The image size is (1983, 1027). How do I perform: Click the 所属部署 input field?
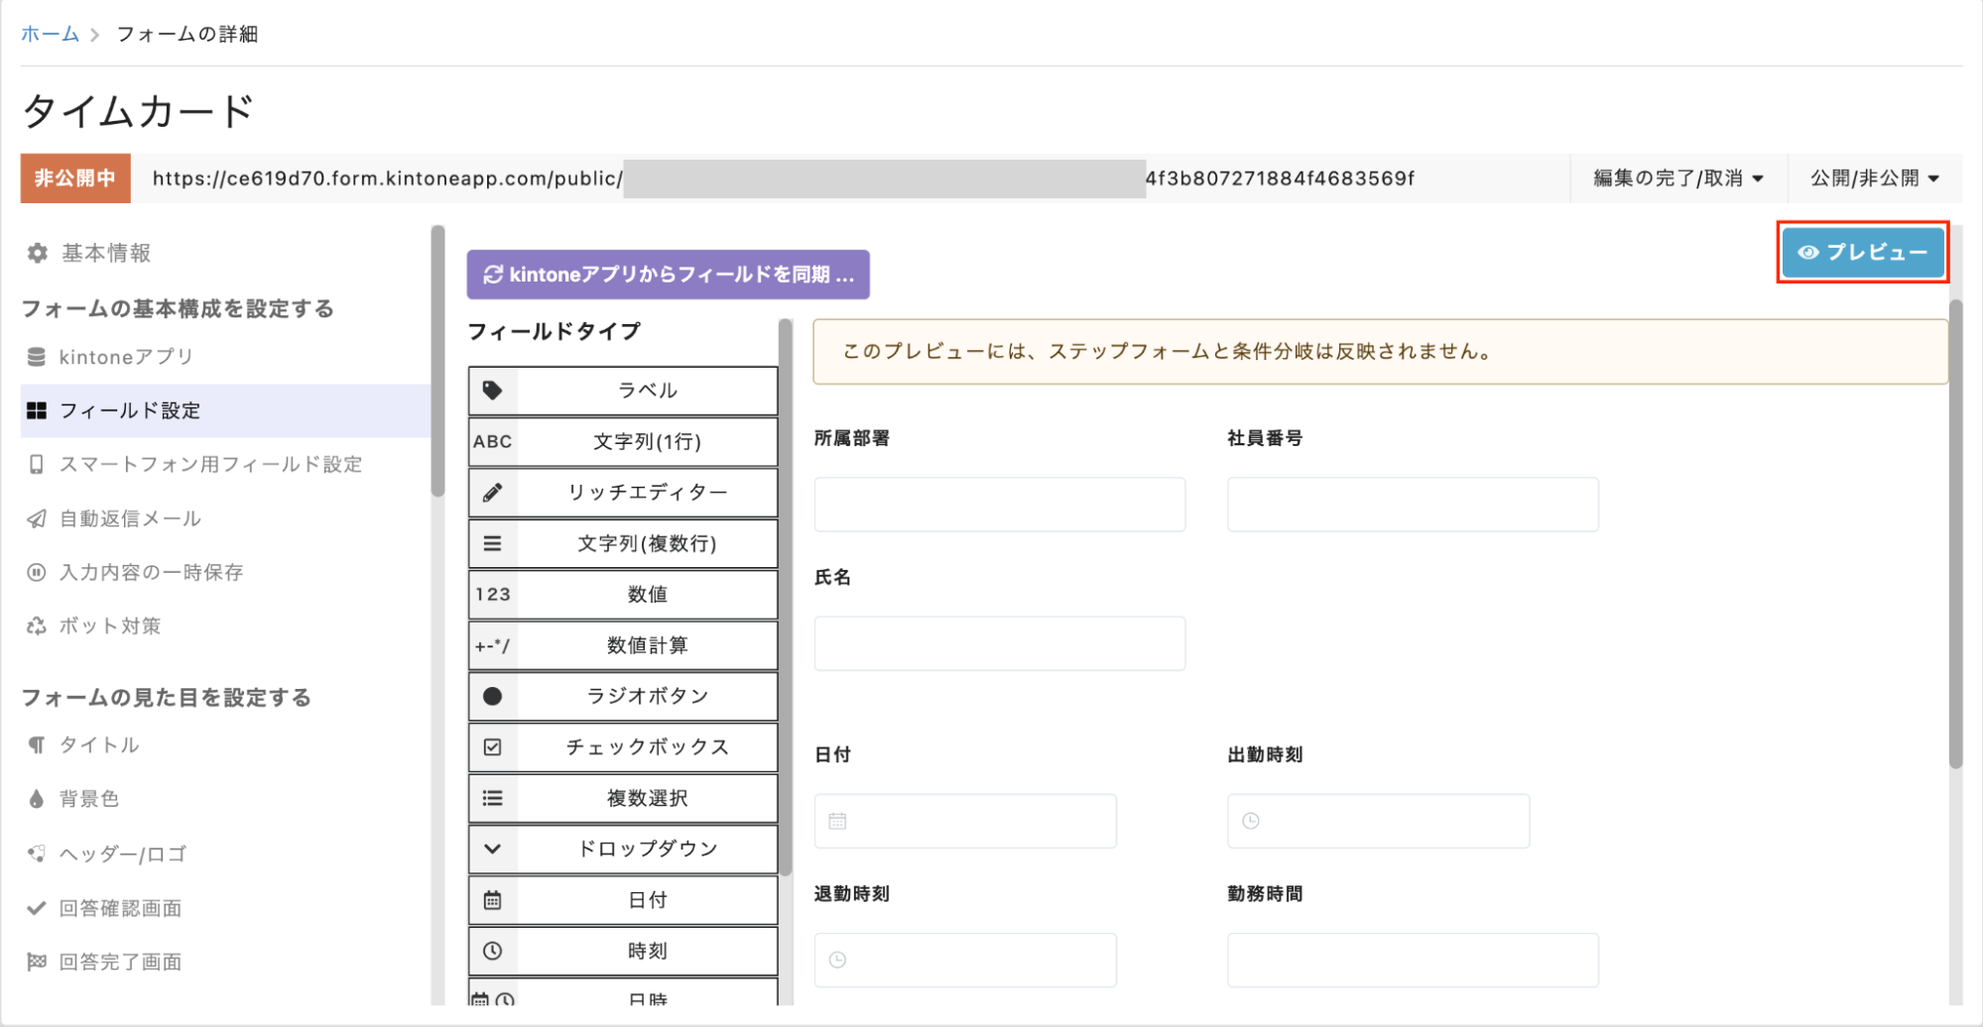pos(999,505)
